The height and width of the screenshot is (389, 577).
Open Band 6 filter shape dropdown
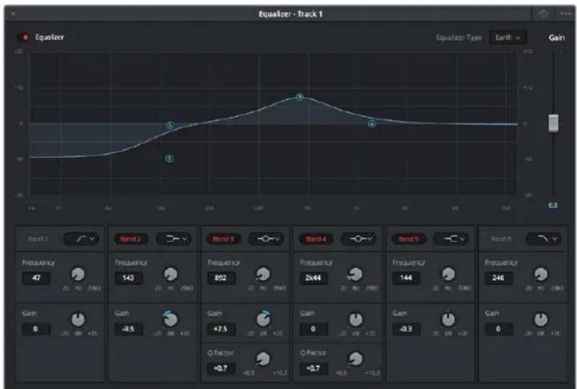click(x=544, y=239)
